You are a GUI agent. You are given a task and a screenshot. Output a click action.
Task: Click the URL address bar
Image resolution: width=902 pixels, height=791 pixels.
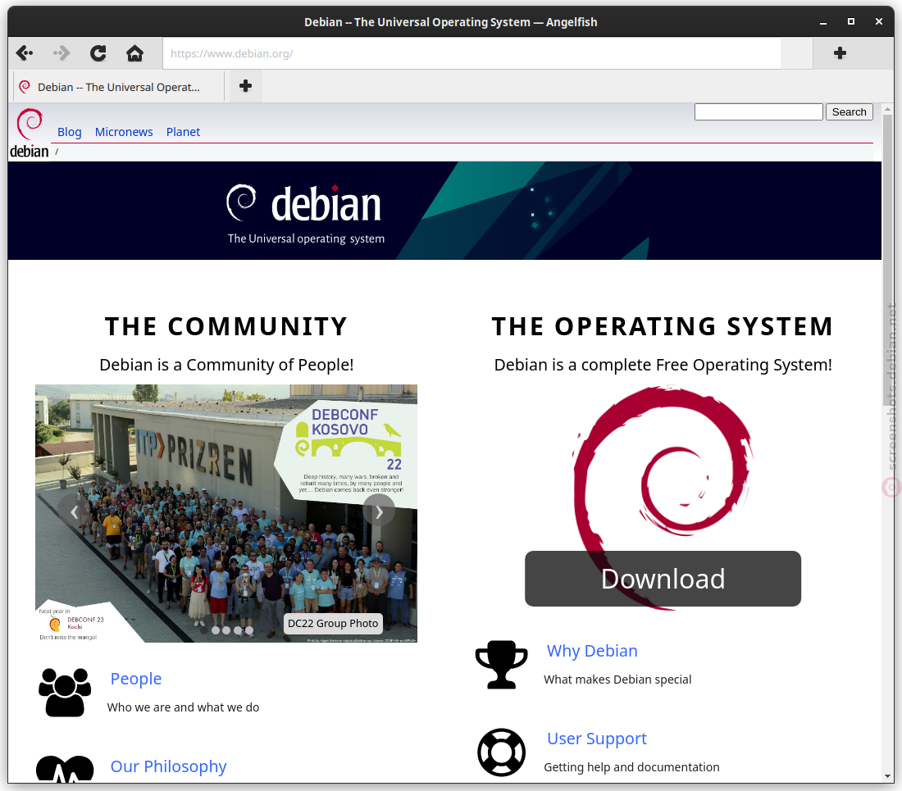pyautogui.click(x=471, y=53)
